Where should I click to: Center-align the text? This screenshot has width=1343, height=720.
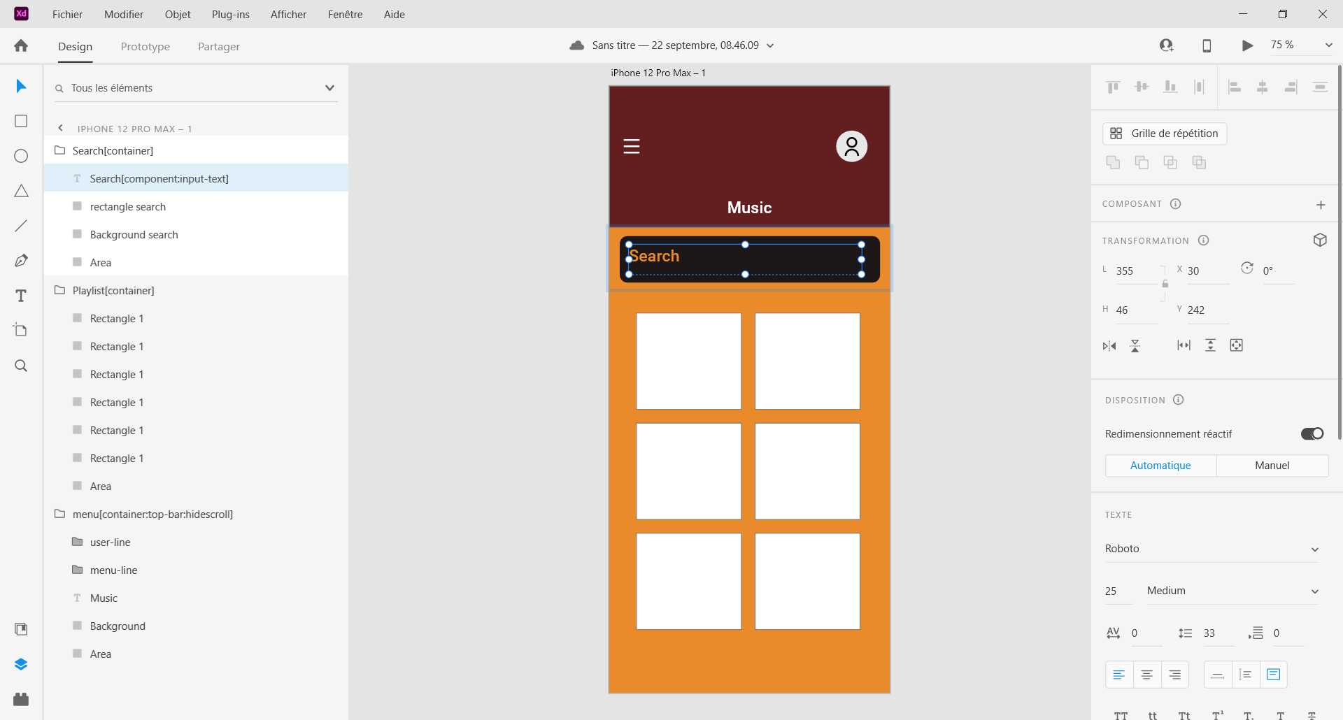click(x=1147, y=675)
